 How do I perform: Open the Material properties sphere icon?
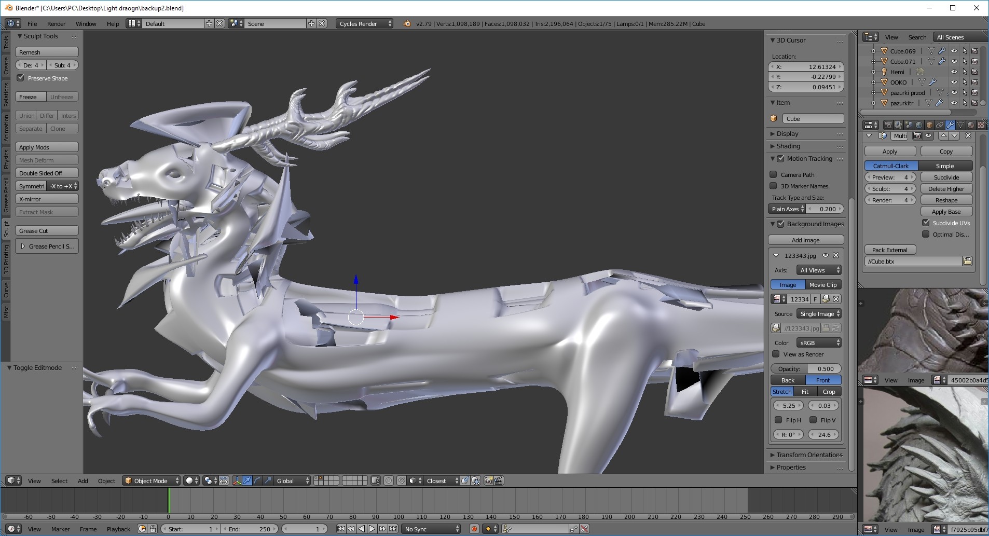[x=971, y=125]
